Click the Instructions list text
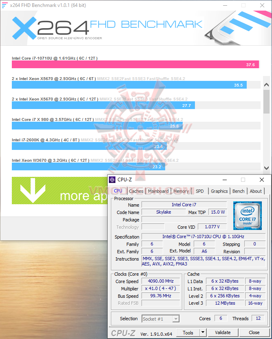272x339 pixels. (203, 261)
